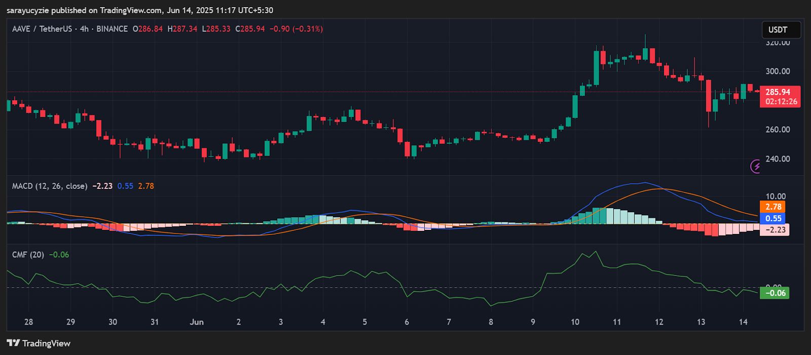Viewport: 811px width, 355px height.
Task: Click the red 285.94 current price tag
Action: click(780, 96)
